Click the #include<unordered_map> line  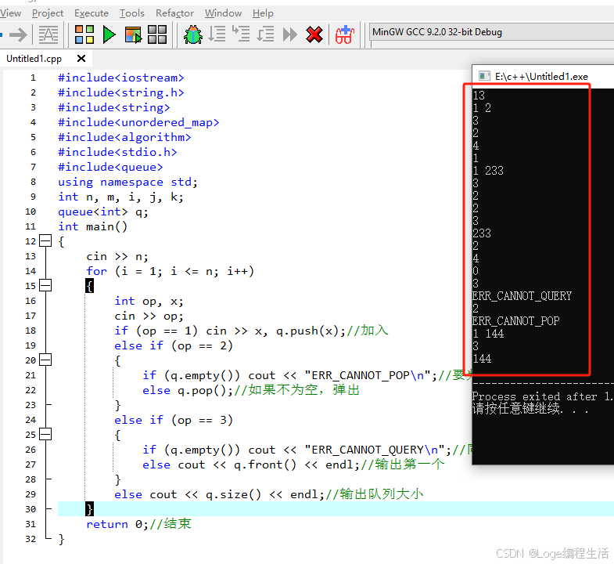[x=138, y=122]
